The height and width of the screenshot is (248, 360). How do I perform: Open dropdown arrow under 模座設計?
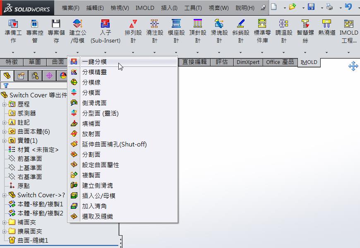pos(176,52)
